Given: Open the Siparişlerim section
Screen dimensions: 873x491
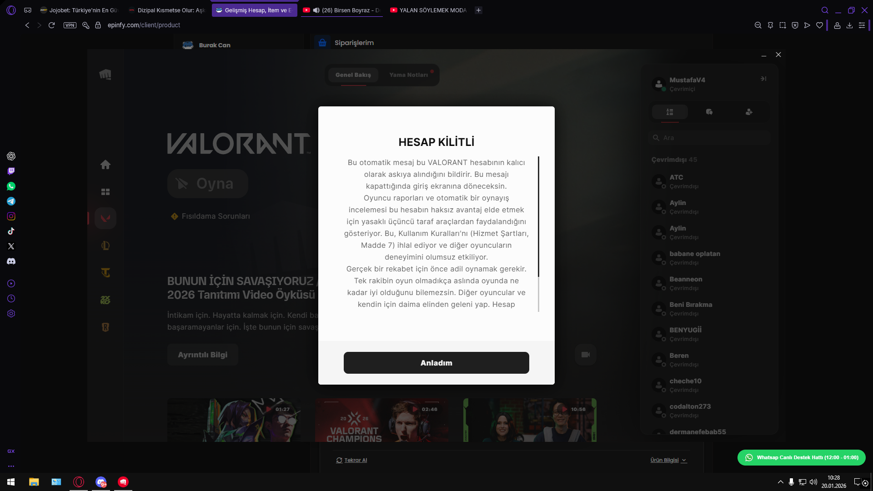Looking at the screenshot, I should click(x=354, y=43).
